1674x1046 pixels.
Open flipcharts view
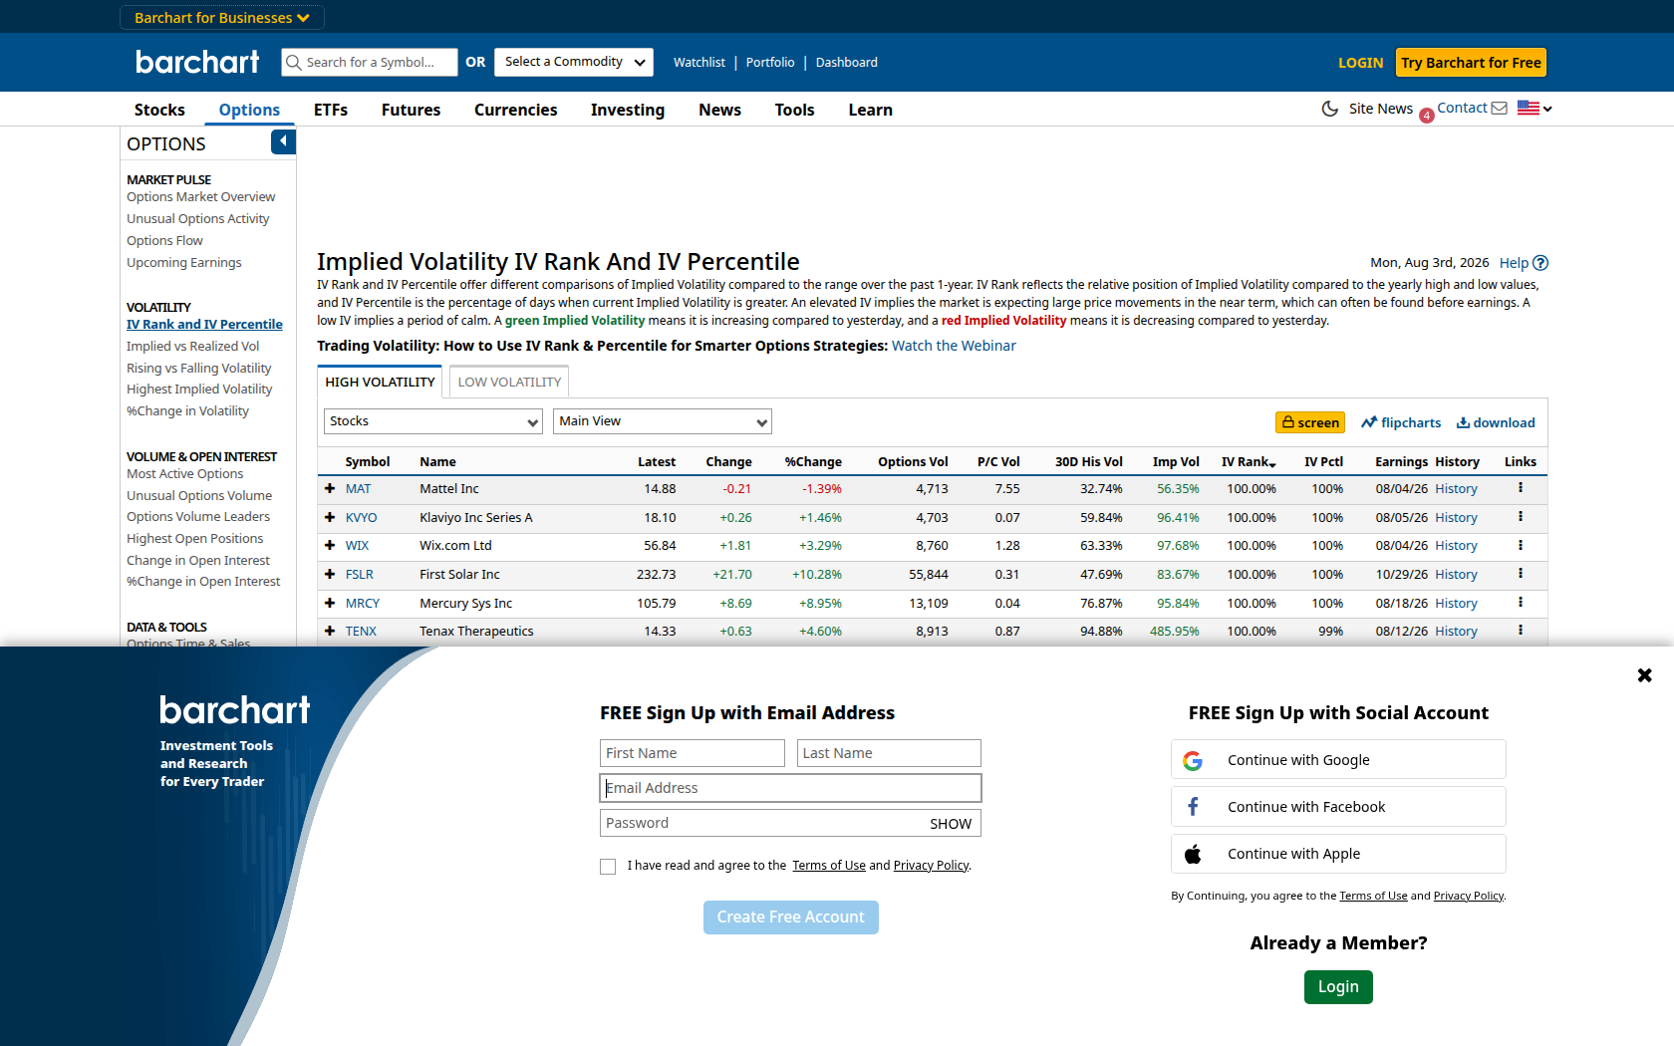point(1401,422)
